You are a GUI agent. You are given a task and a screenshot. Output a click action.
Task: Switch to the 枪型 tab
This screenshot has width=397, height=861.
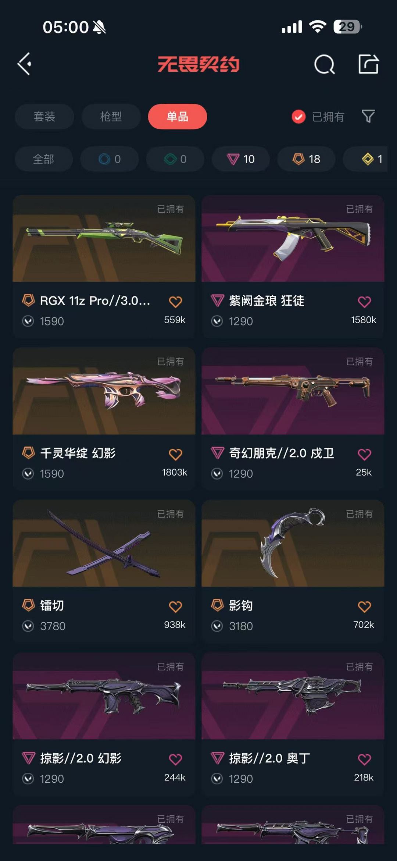click(x=111, y=117)
